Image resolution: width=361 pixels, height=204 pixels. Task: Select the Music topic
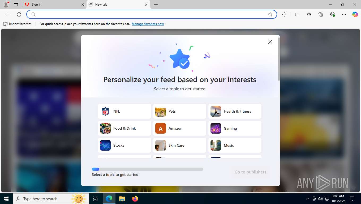tap(235, 145)
